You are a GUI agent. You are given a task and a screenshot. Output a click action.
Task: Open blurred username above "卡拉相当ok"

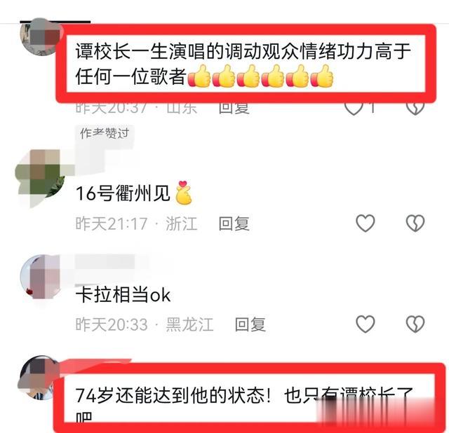(x=105, y=262)
